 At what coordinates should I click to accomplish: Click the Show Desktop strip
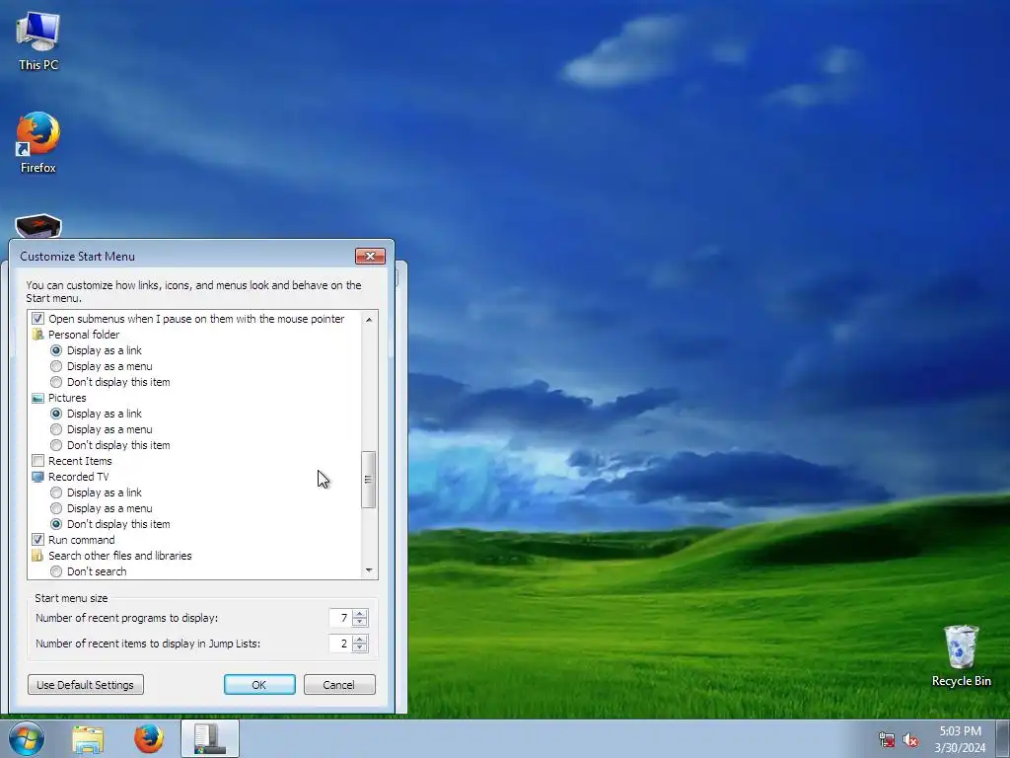pos(1003,738)
